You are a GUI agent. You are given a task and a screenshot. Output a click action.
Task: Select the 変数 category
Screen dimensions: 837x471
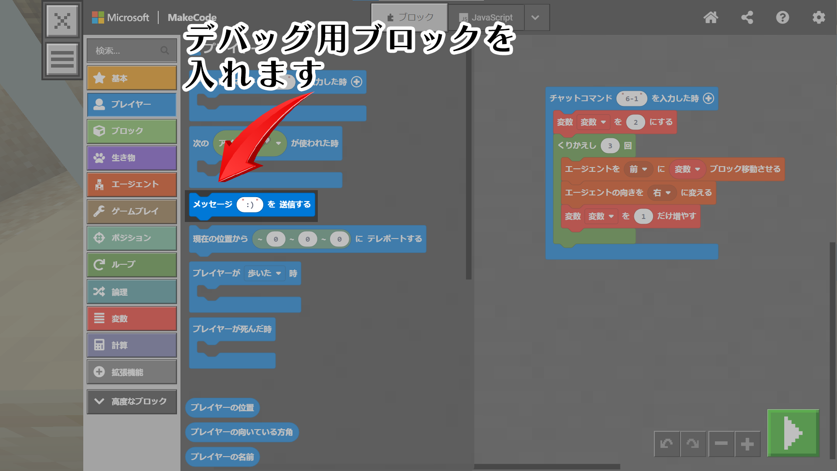[132, 319]
